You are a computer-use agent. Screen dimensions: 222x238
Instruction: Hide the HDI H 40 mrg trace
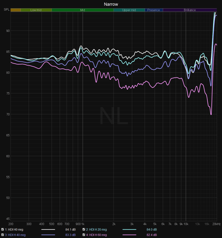pyautogui.click(x=3, y=235)
